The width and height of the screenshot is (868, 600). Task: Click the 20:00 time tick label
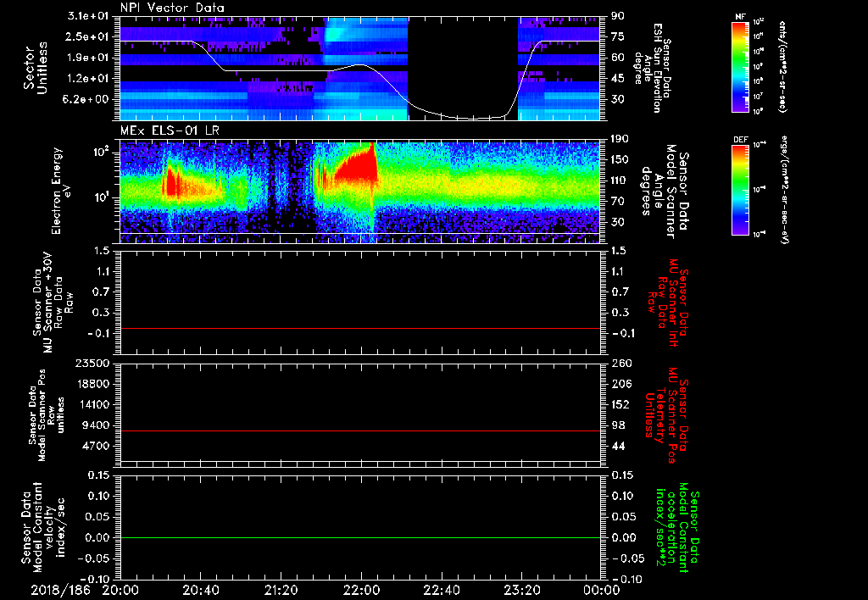(x=120, y=590)
